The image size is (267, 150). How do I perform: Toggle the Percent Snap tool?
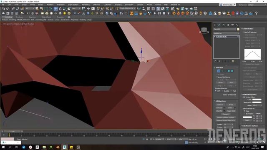pyautogui.click(x=107, y=9)
